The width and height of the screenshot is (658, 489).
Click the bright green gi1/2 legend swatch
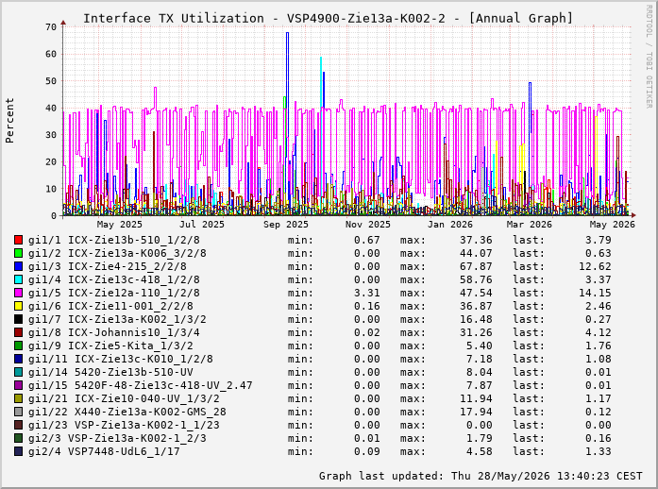(18, 253)
